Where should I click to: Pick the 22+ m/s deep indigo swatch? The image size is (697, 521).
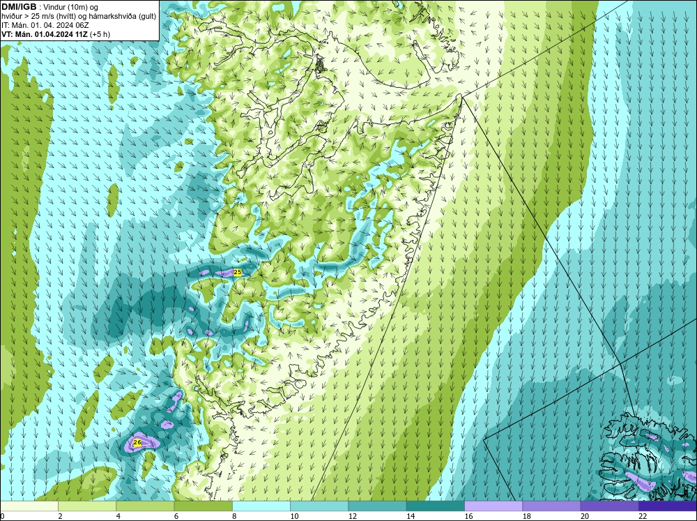[668, 506]
